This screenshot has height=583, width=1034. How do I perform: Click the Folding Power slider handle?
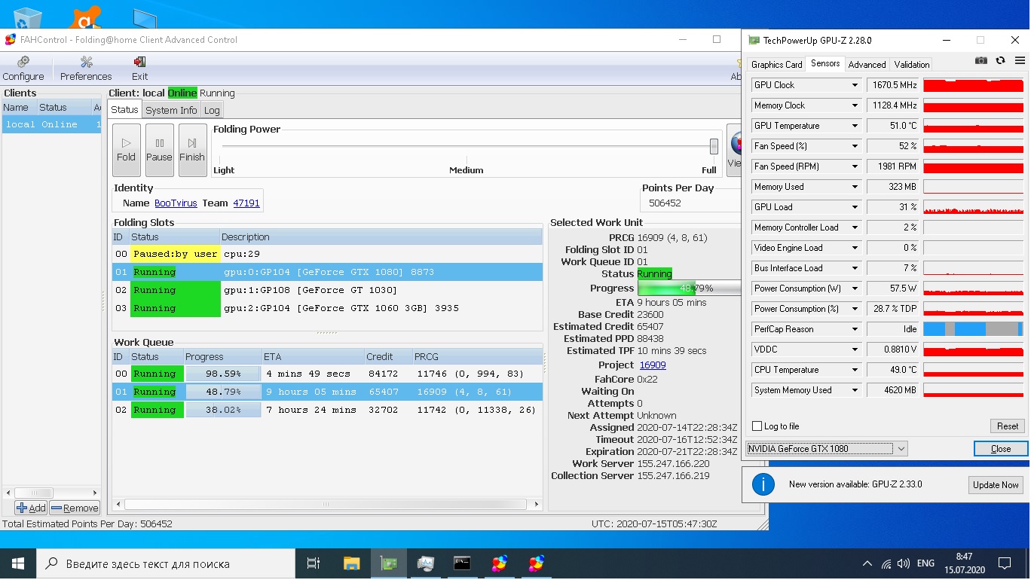pyautogui.click(x=714, y=146)
